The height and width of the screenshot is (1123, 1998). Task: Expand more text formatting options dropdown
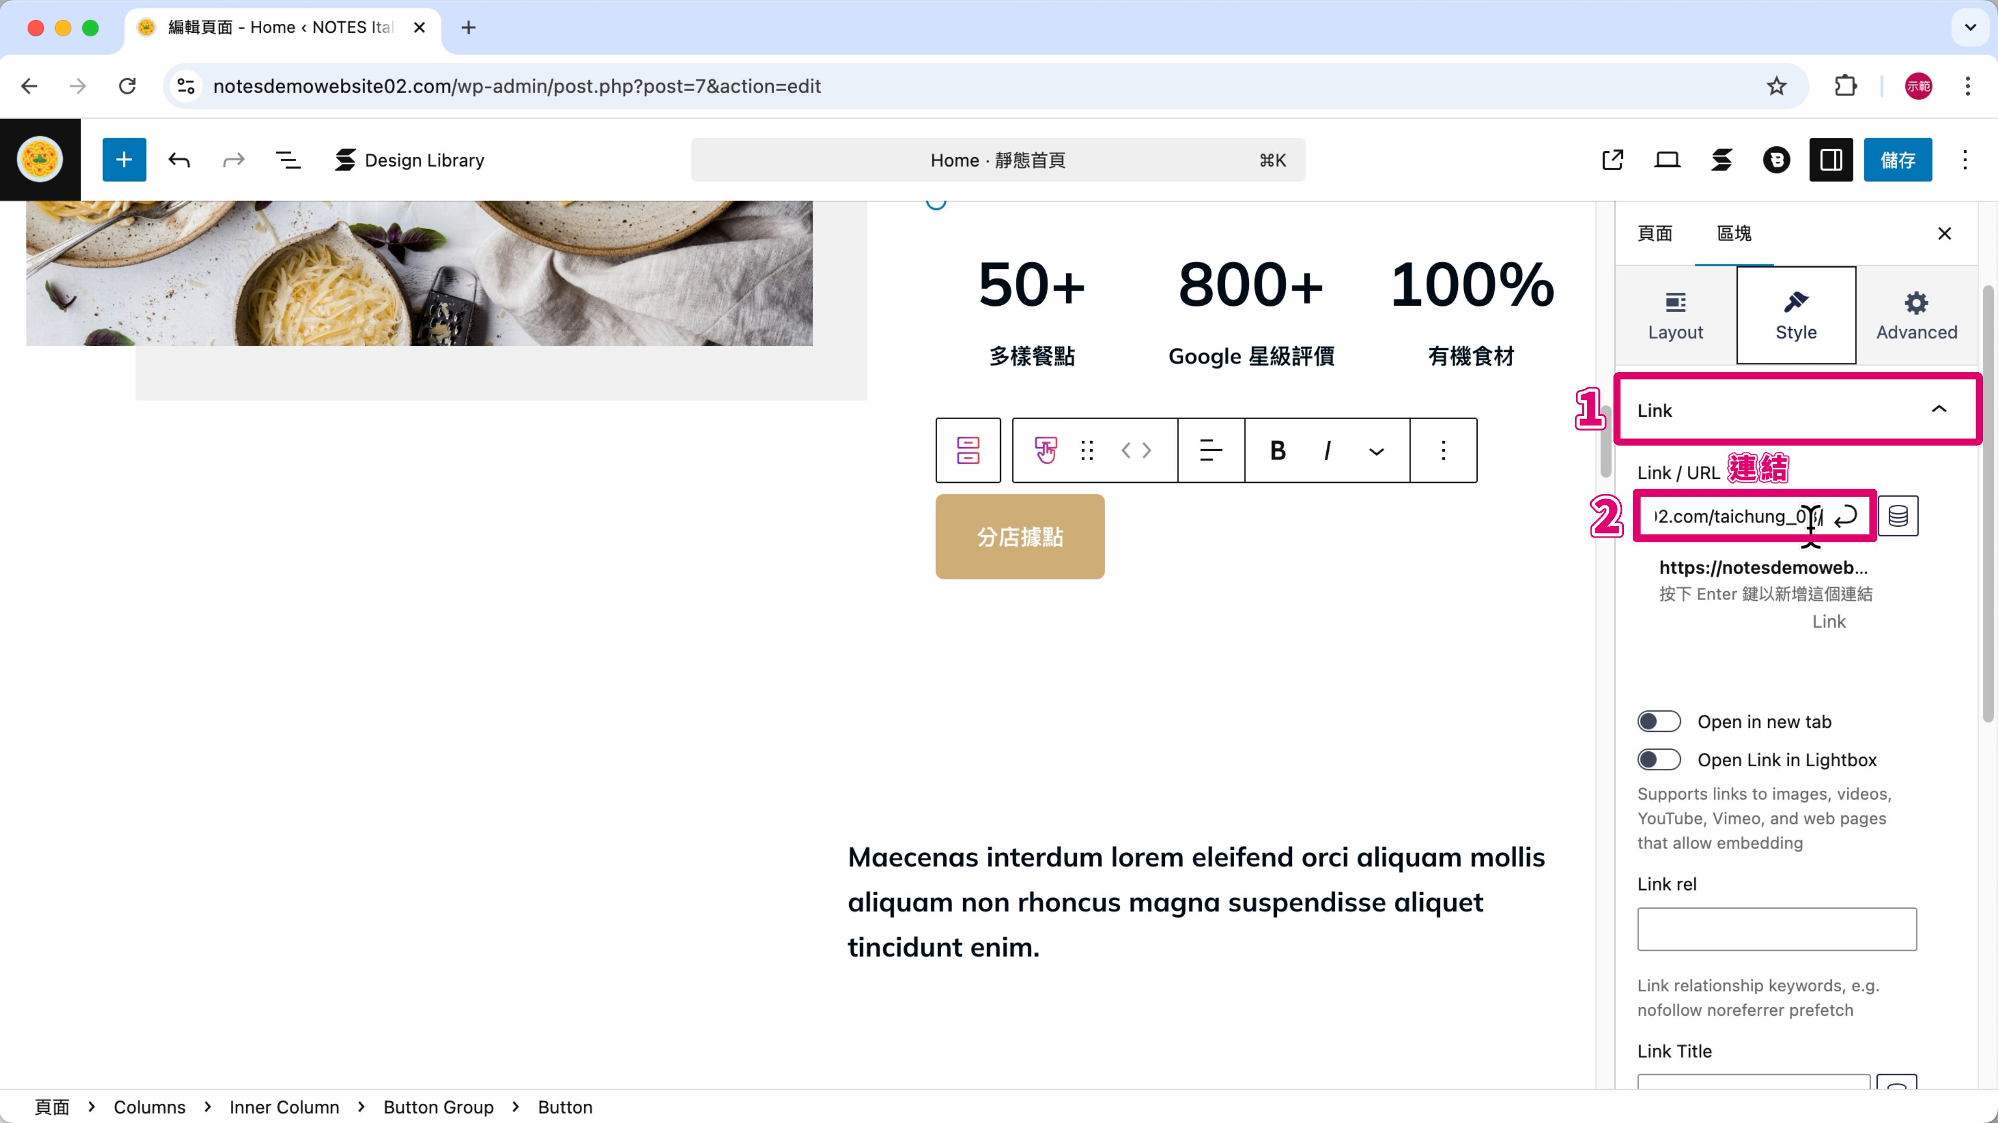point(1376,451)
